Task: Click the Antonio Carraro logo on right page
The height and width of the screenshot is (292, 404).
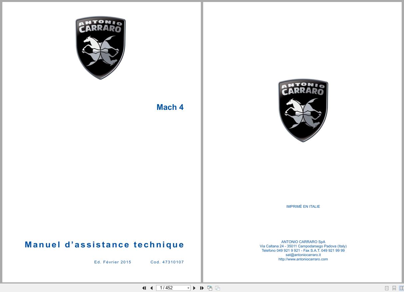Action: [303, 111]
